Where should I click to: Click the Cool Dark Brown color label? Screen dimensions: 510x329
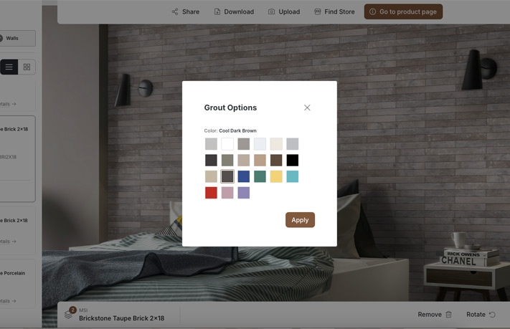click(x=237, y=130)
